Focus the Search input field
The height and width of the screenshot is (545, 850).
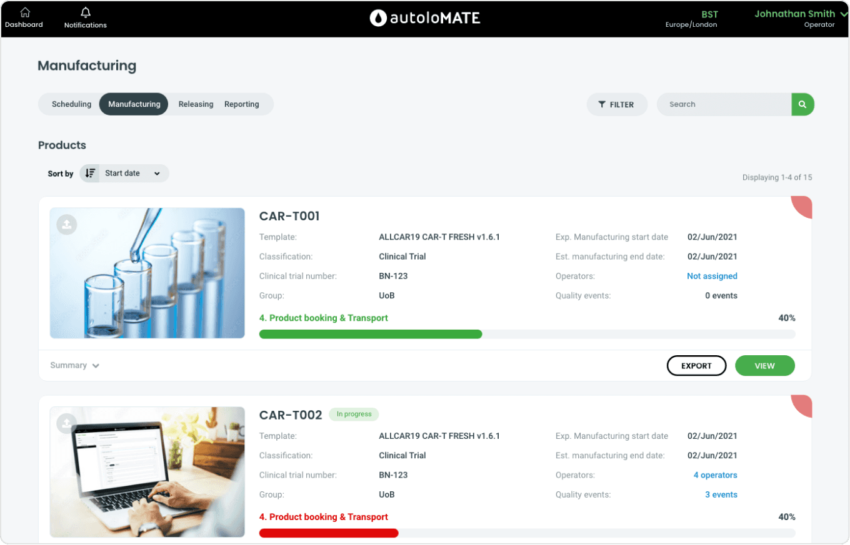point(724,104)
